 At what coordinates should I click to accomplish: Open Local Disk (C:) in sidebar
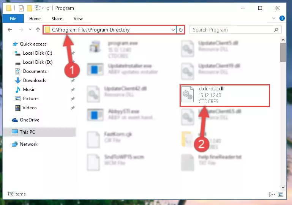click(38, 53)
